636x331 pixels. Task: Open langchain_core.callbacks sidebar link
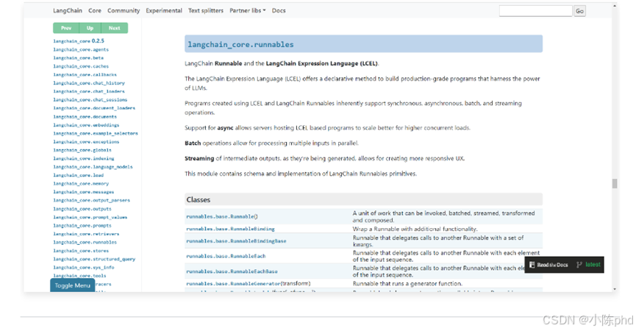click(85, 74)
